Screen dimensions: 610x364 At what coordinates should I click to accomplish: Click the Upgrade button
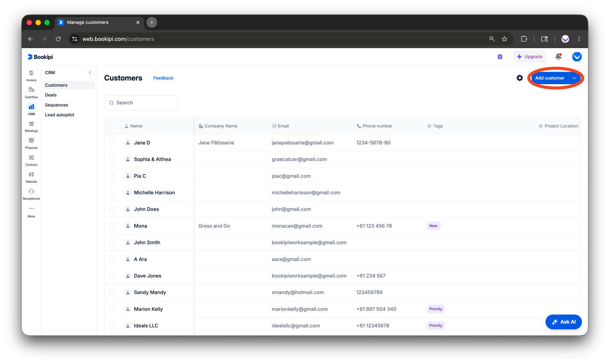click(x=530, y=56)
